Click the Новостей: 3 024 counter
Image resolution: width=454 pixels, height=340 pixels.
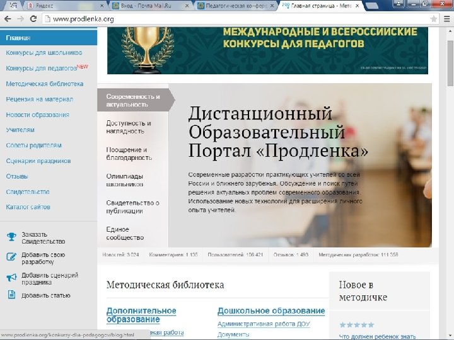[x=120, y=255]
